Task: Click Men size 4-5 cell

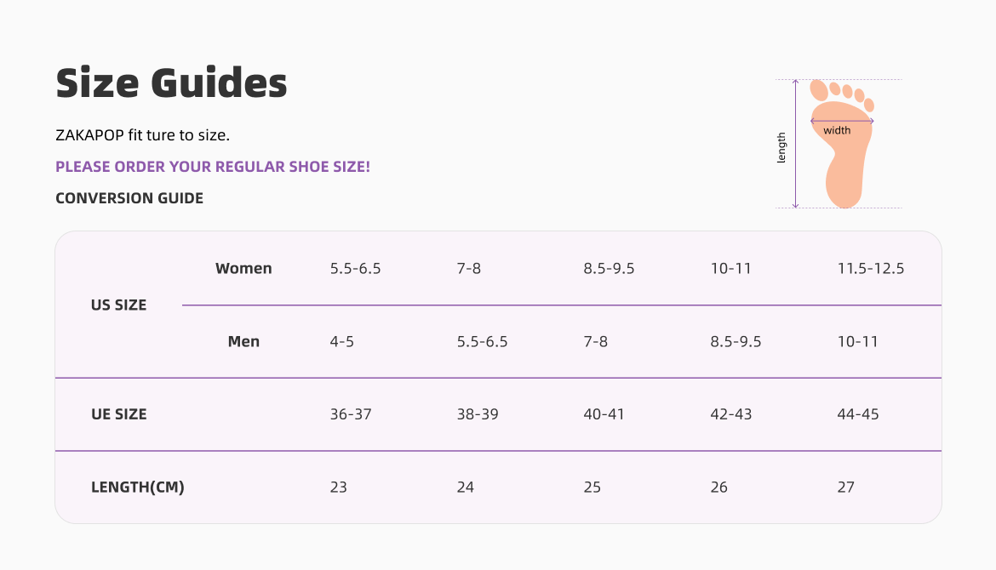Action: 342,342
